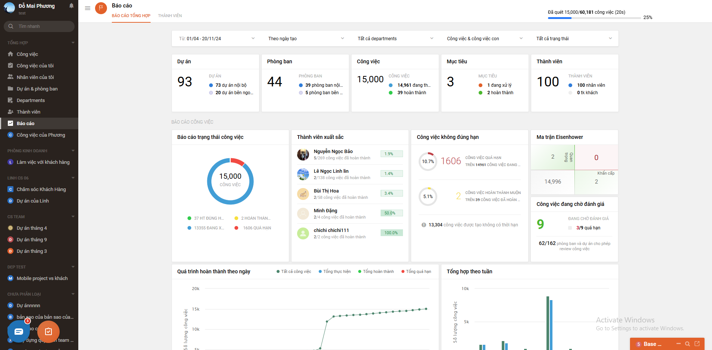Switch to BÁO CÁO TỔNG HỢP tab
Screen dimensions: 712x350
click(x=131, y=16)
